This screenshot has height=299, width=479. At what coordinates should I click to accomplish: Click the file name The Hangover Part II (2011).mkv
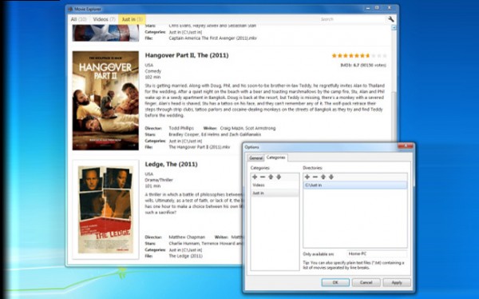click(x=199, y=147)
